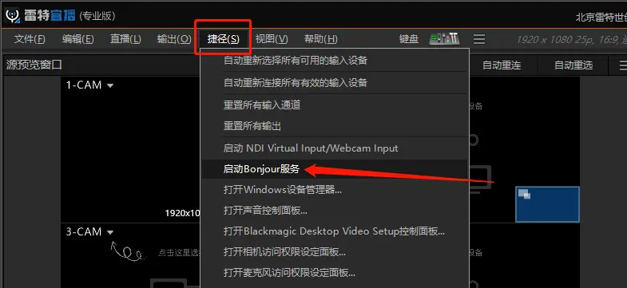This screenshot has width=627, height=288.
Task: Open the audio mixer icon
Action: (444, 39)
